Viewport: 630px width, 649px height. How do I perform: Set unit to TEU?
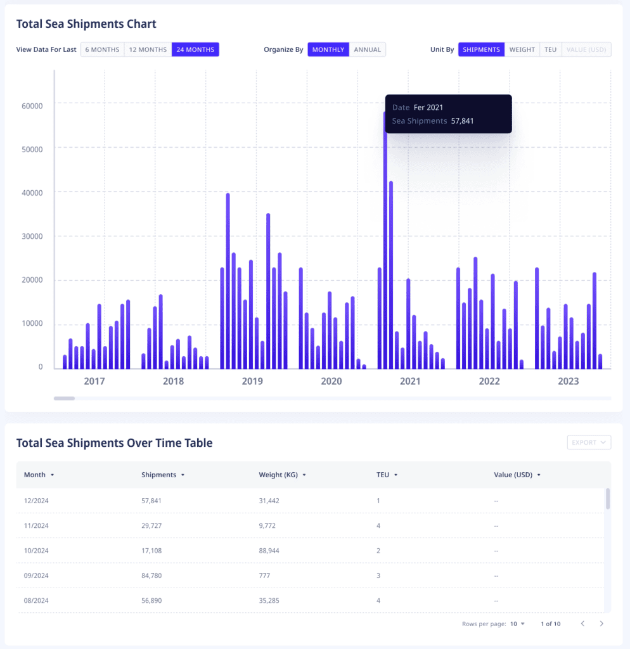pos(551,49)
